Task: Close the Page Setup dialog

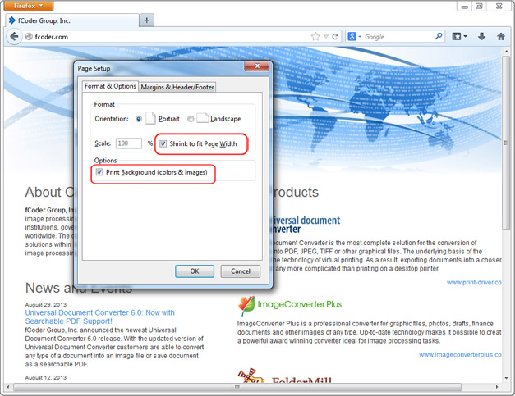Action: click(257, 66)
